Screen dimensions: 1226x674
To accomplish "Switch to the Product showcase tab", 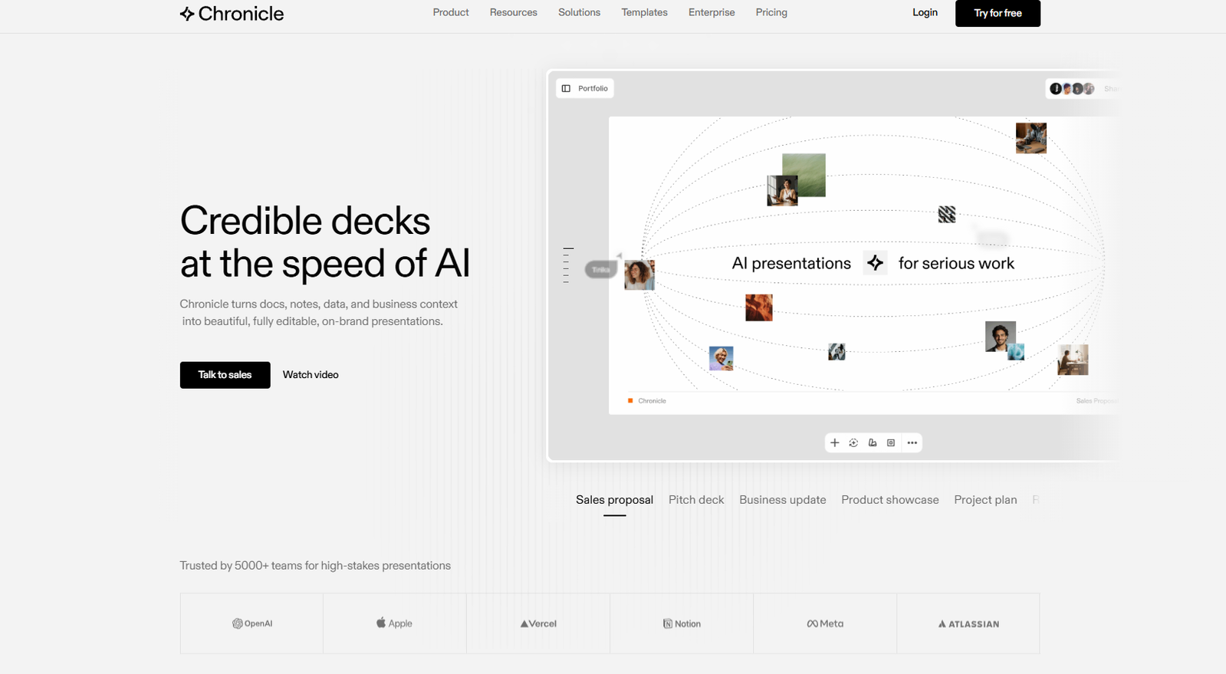I will coord(890,500).
